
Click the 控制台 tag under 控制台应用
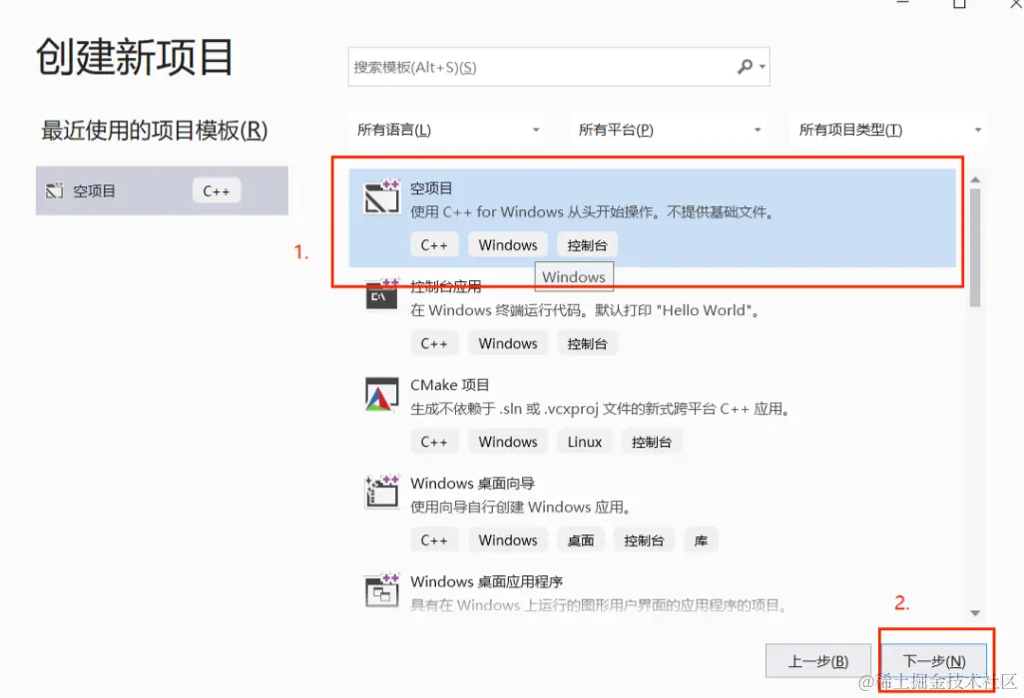587,343
